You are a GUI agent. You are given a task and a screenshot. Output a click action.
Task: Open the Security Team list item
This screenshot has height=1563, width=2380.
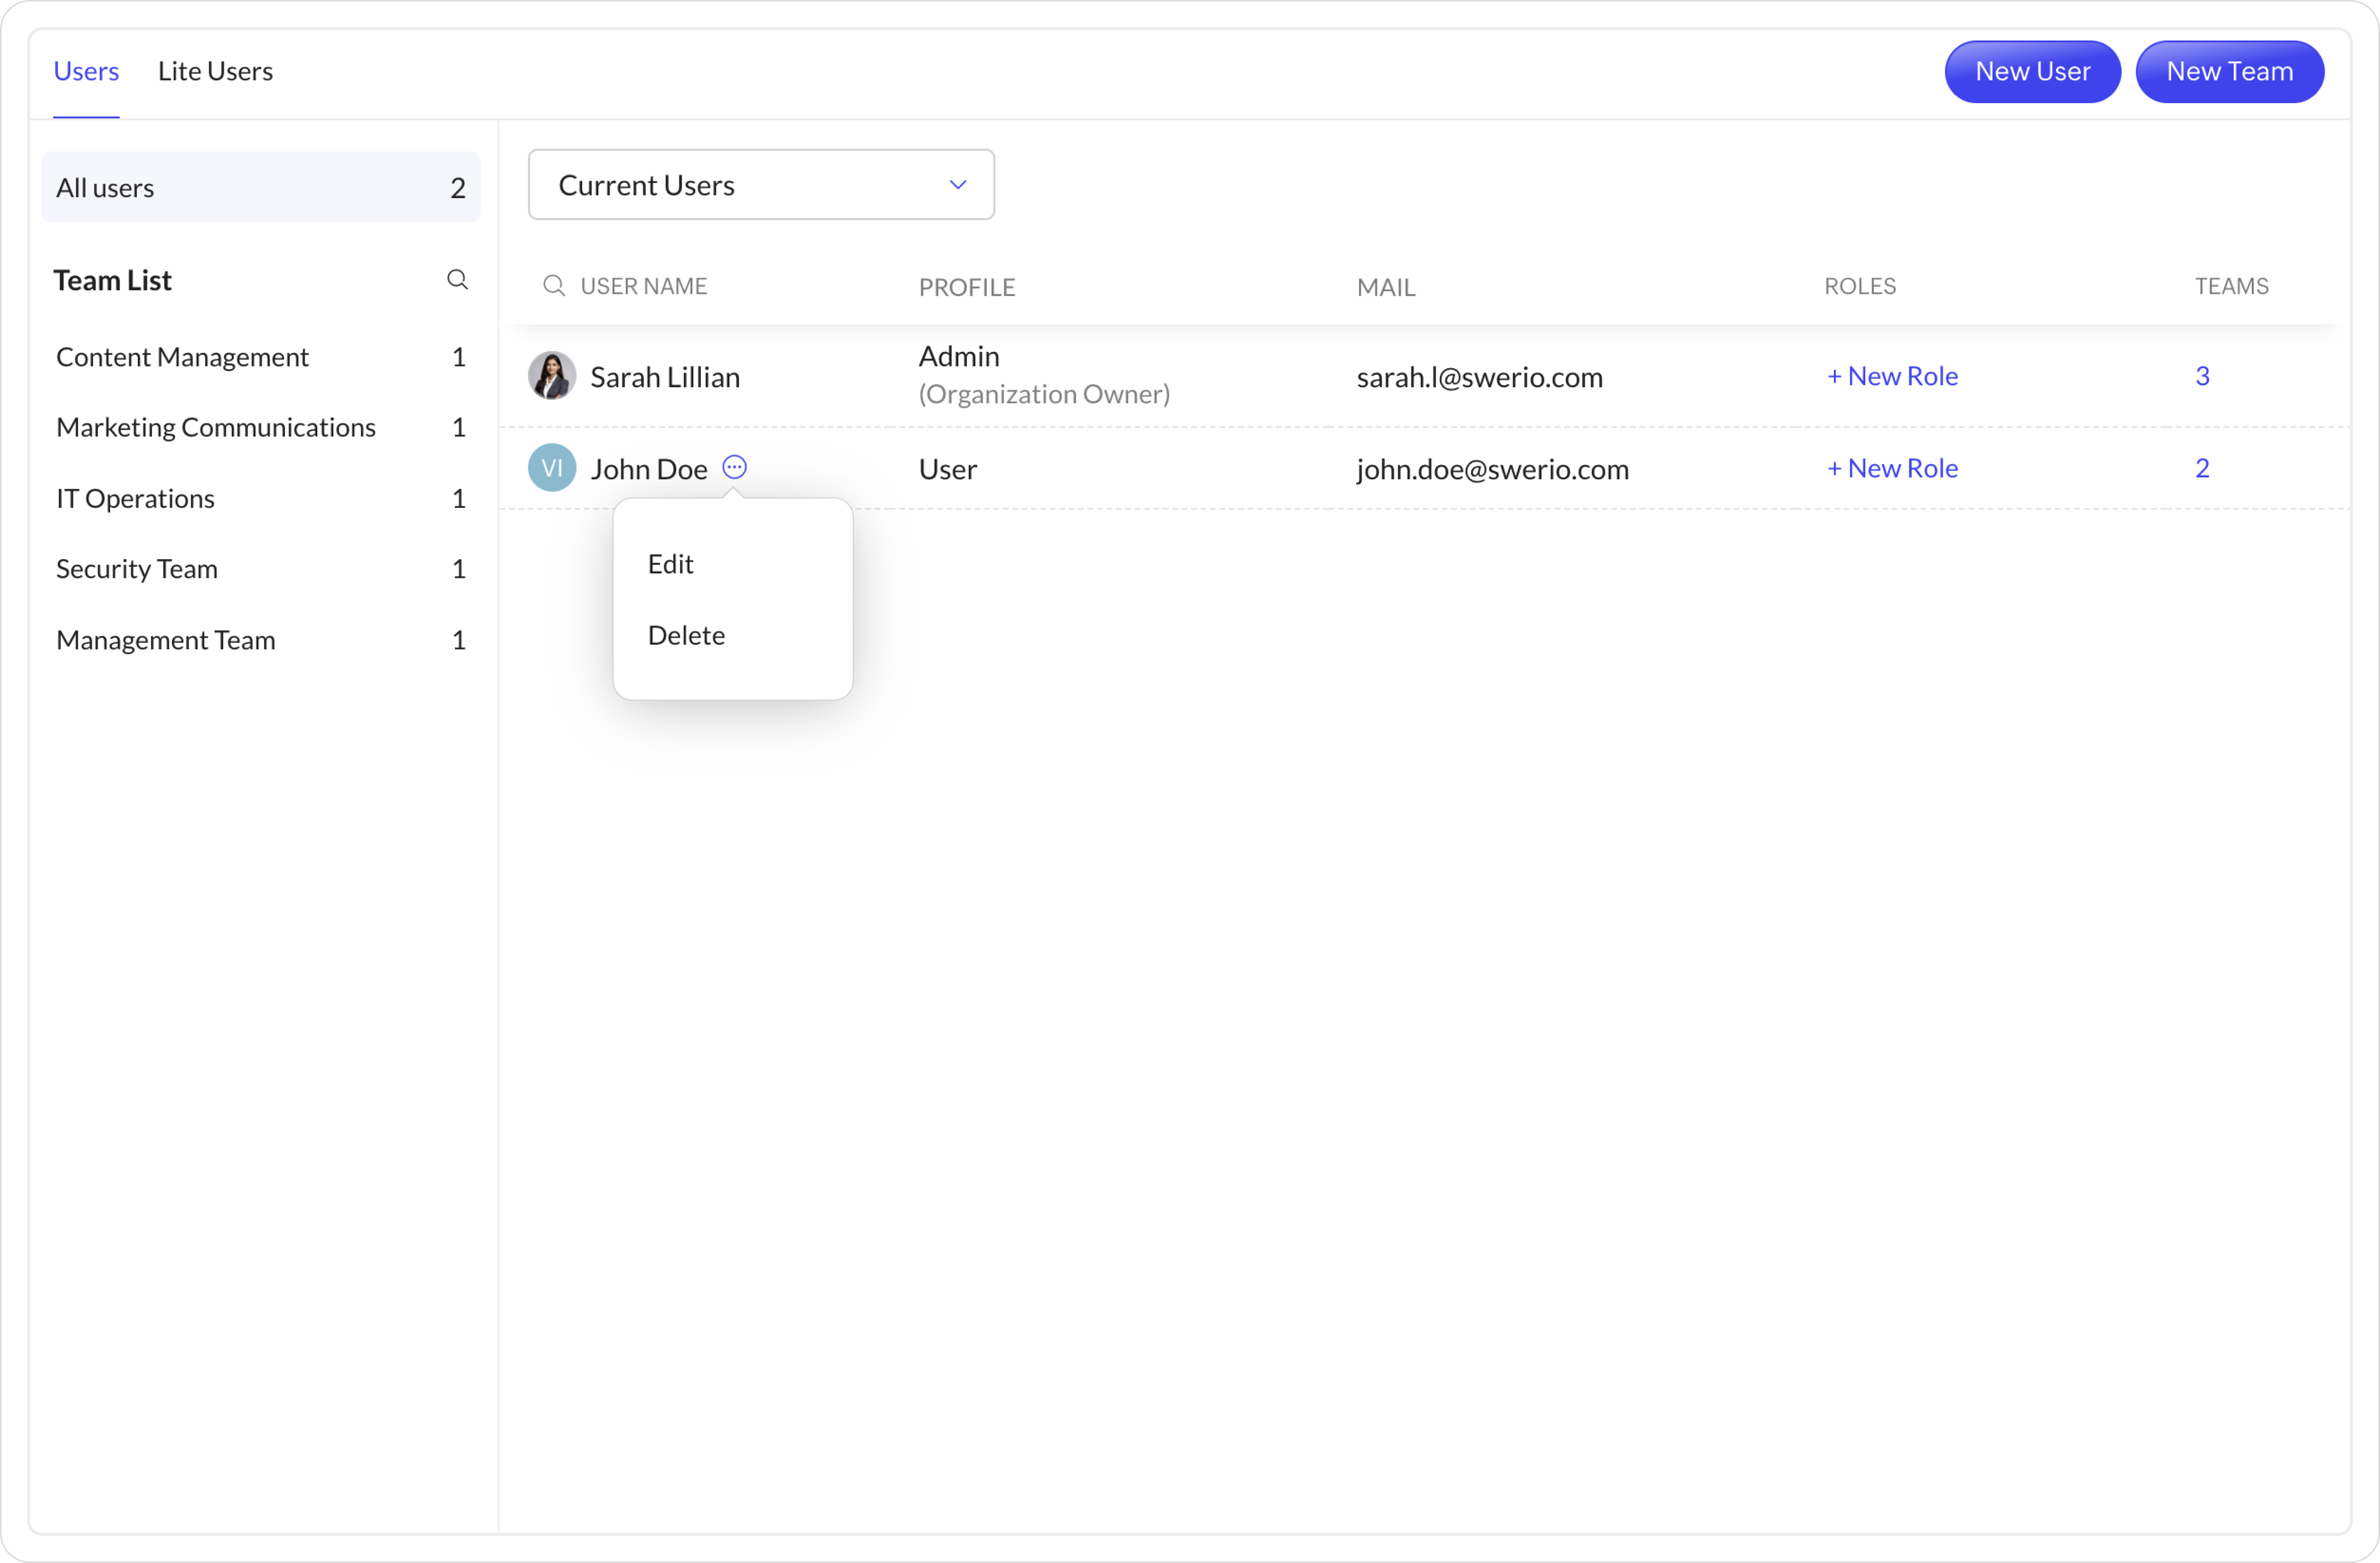[x=137, y=569]
